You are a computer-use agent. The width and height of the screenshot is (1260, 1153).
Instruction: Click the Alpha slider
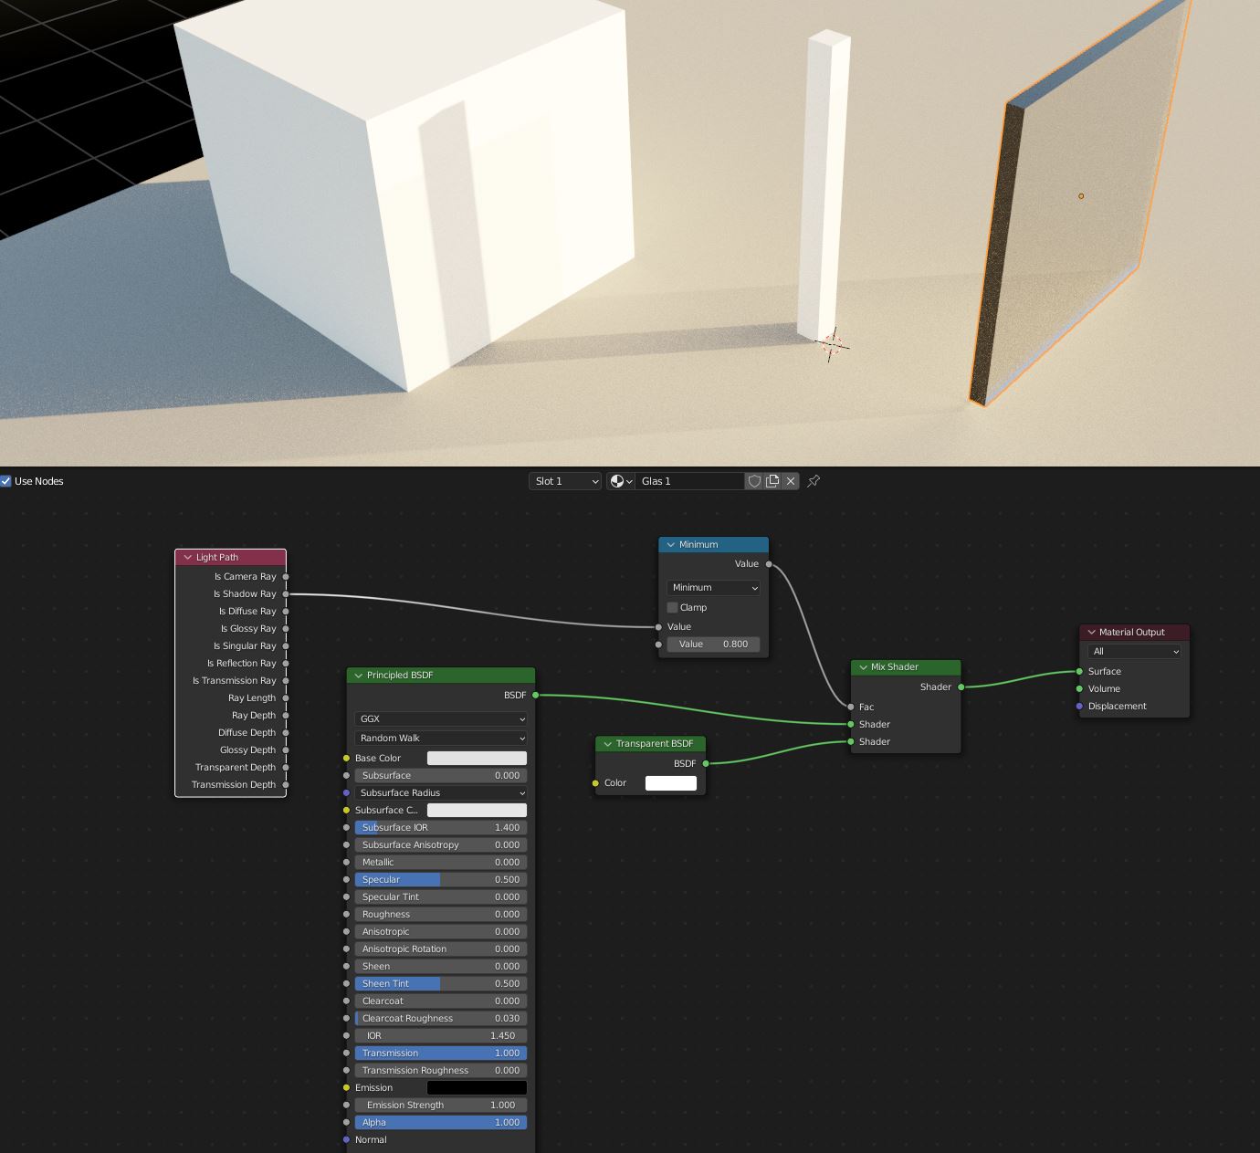pyautogui.click(x=441, y=1123)
